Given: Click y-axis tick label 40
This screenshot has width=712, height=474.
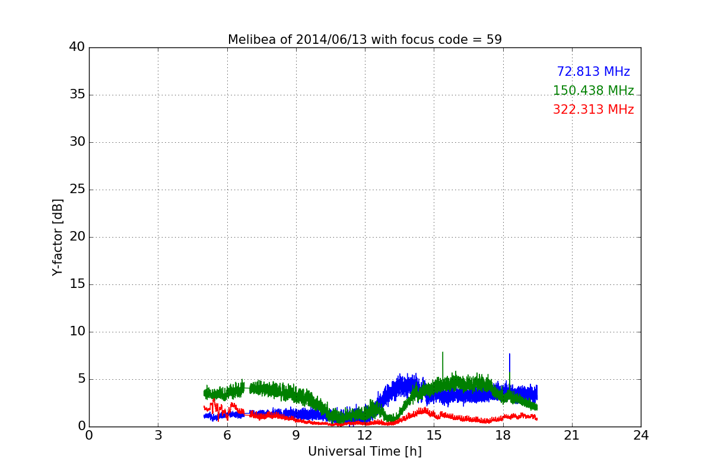Looking at the screenshot, I should click(x=77, y=47).
